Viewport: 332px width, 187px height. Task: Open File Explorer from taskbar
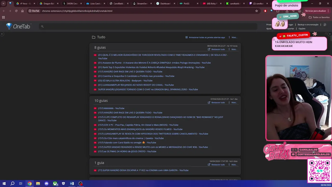tap(38, 184)
